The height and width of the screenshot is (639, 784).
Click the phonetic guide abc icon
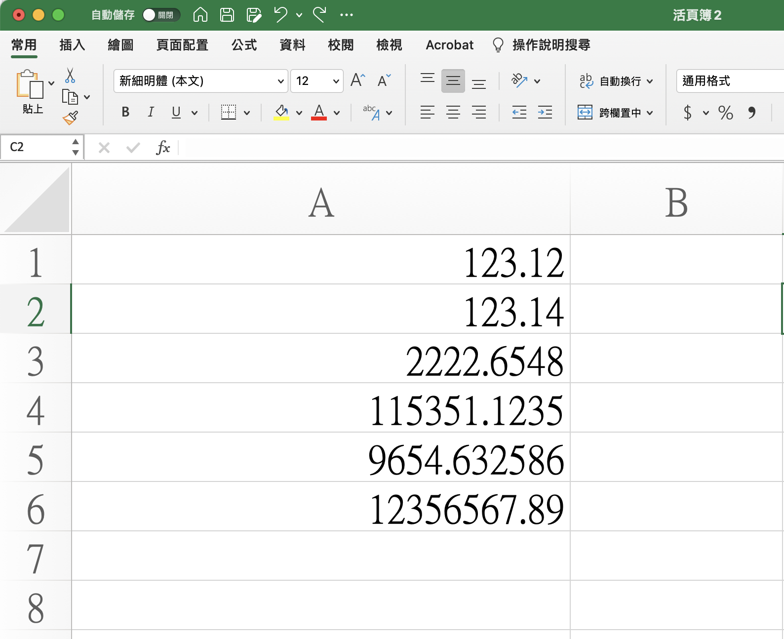(372, 113)
